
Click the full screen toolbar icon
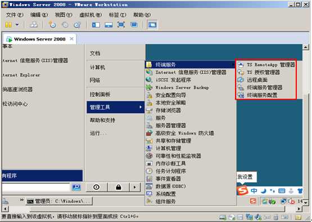[x=121, y=25]
